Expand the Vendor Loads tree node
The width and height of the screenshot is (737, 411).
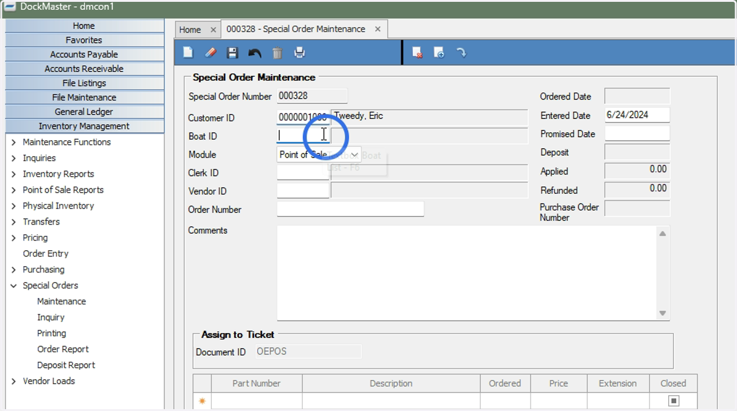pos(14,382)
